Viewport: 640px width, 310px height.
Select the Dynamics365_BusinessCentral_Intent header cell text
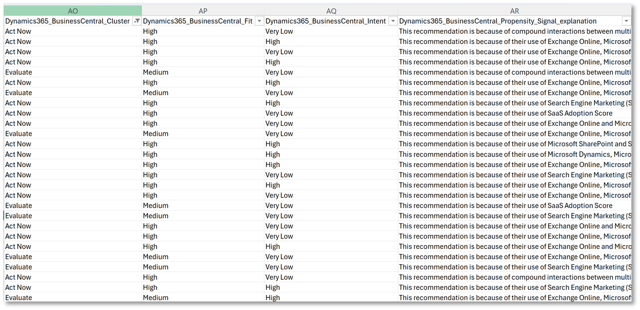coord(326,21)
